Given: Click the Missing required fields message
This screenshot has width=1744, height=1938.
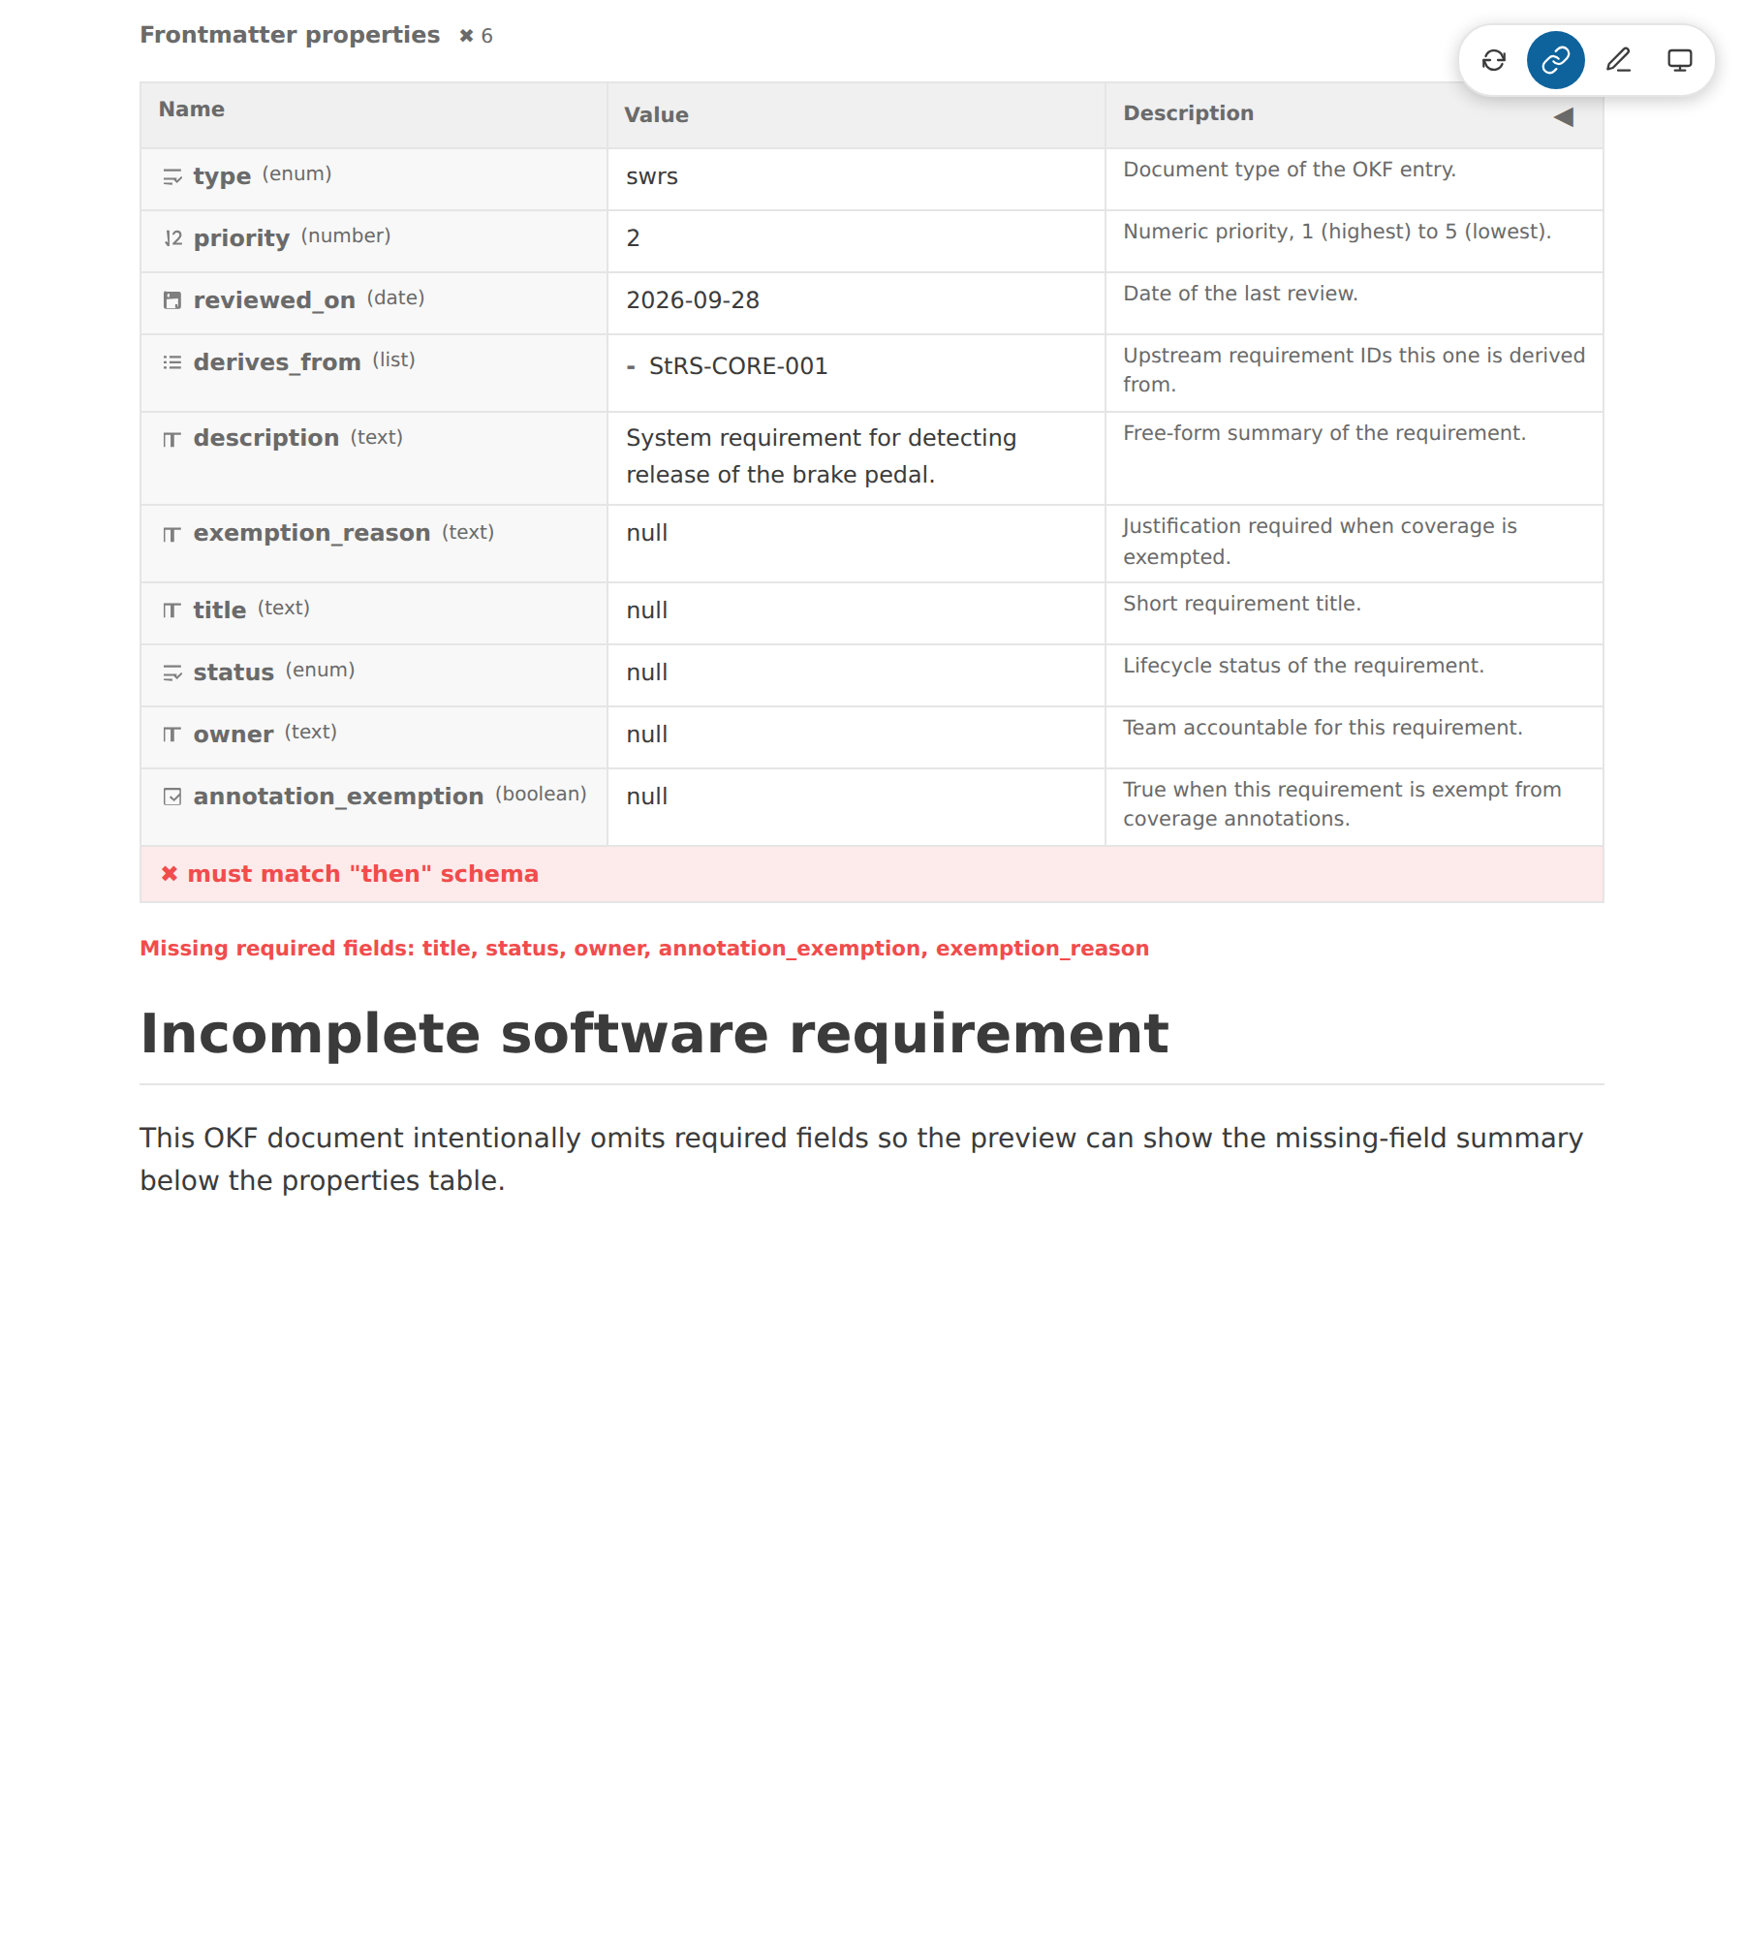Looking at the screenshot, I should point(644,949).
